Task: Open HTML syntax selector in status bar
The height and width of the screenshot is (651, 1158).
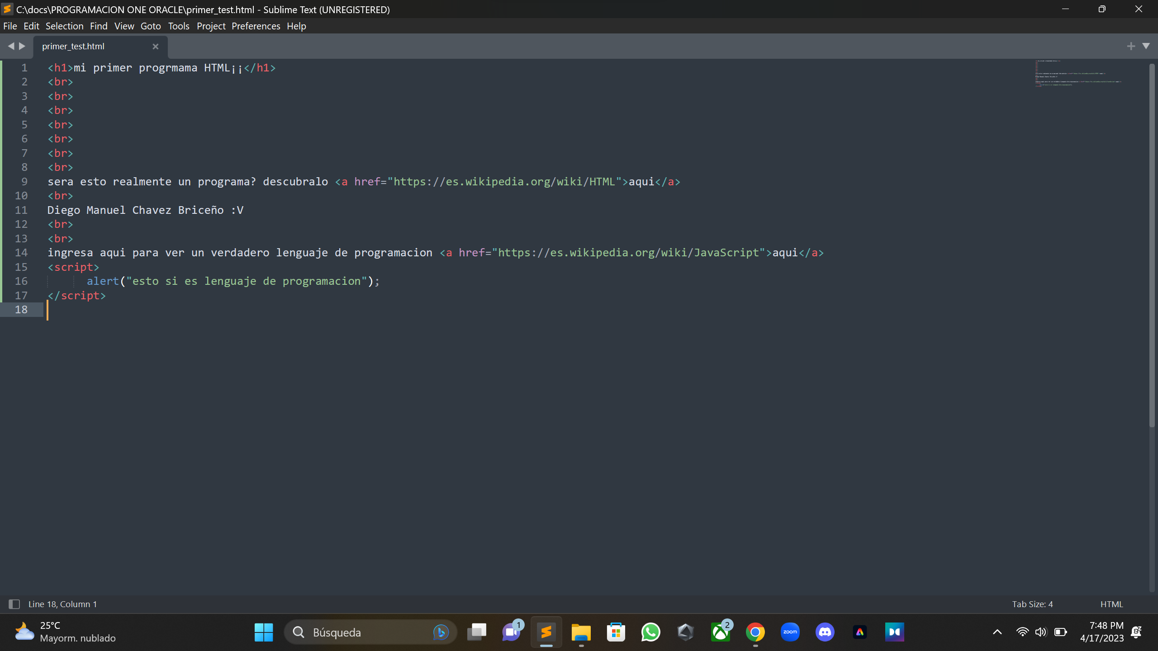Action: tap(1111, 604)
